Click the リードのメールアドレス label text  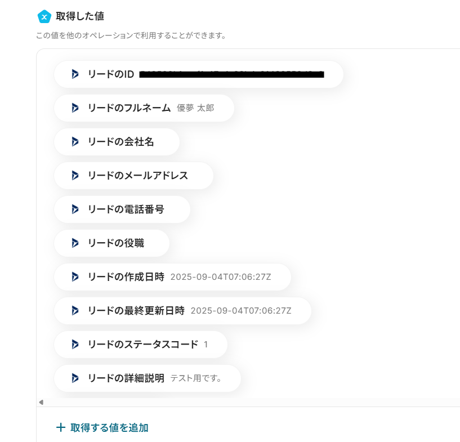(138, 176)
